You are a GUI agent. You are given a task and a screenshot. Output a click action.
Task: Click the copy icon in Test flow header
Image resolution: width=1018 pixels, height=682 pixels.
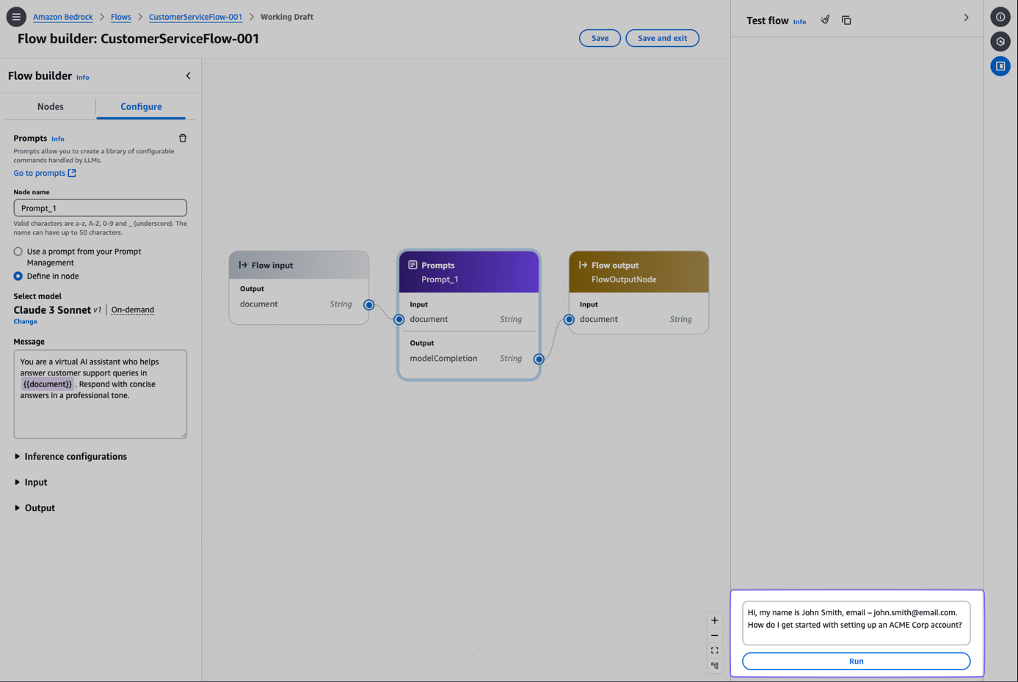click(846, 21)
